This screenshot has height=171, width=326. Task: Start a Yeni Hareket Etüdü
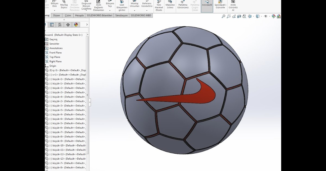coord(159,6)
